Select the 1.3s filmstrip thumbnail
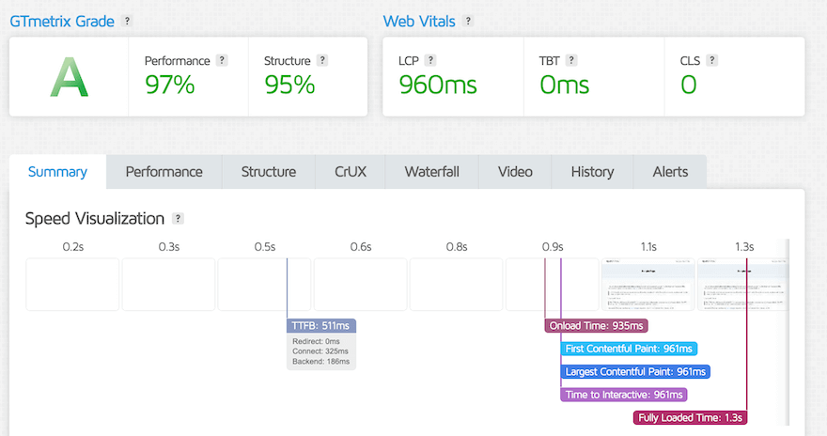This screenshot has height=436, width=827. (x=742, y=284)
